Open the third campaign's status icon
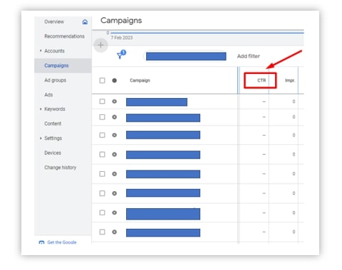This screenshot has width=342, height=270. pyautogui.click(x=114, y=135)
